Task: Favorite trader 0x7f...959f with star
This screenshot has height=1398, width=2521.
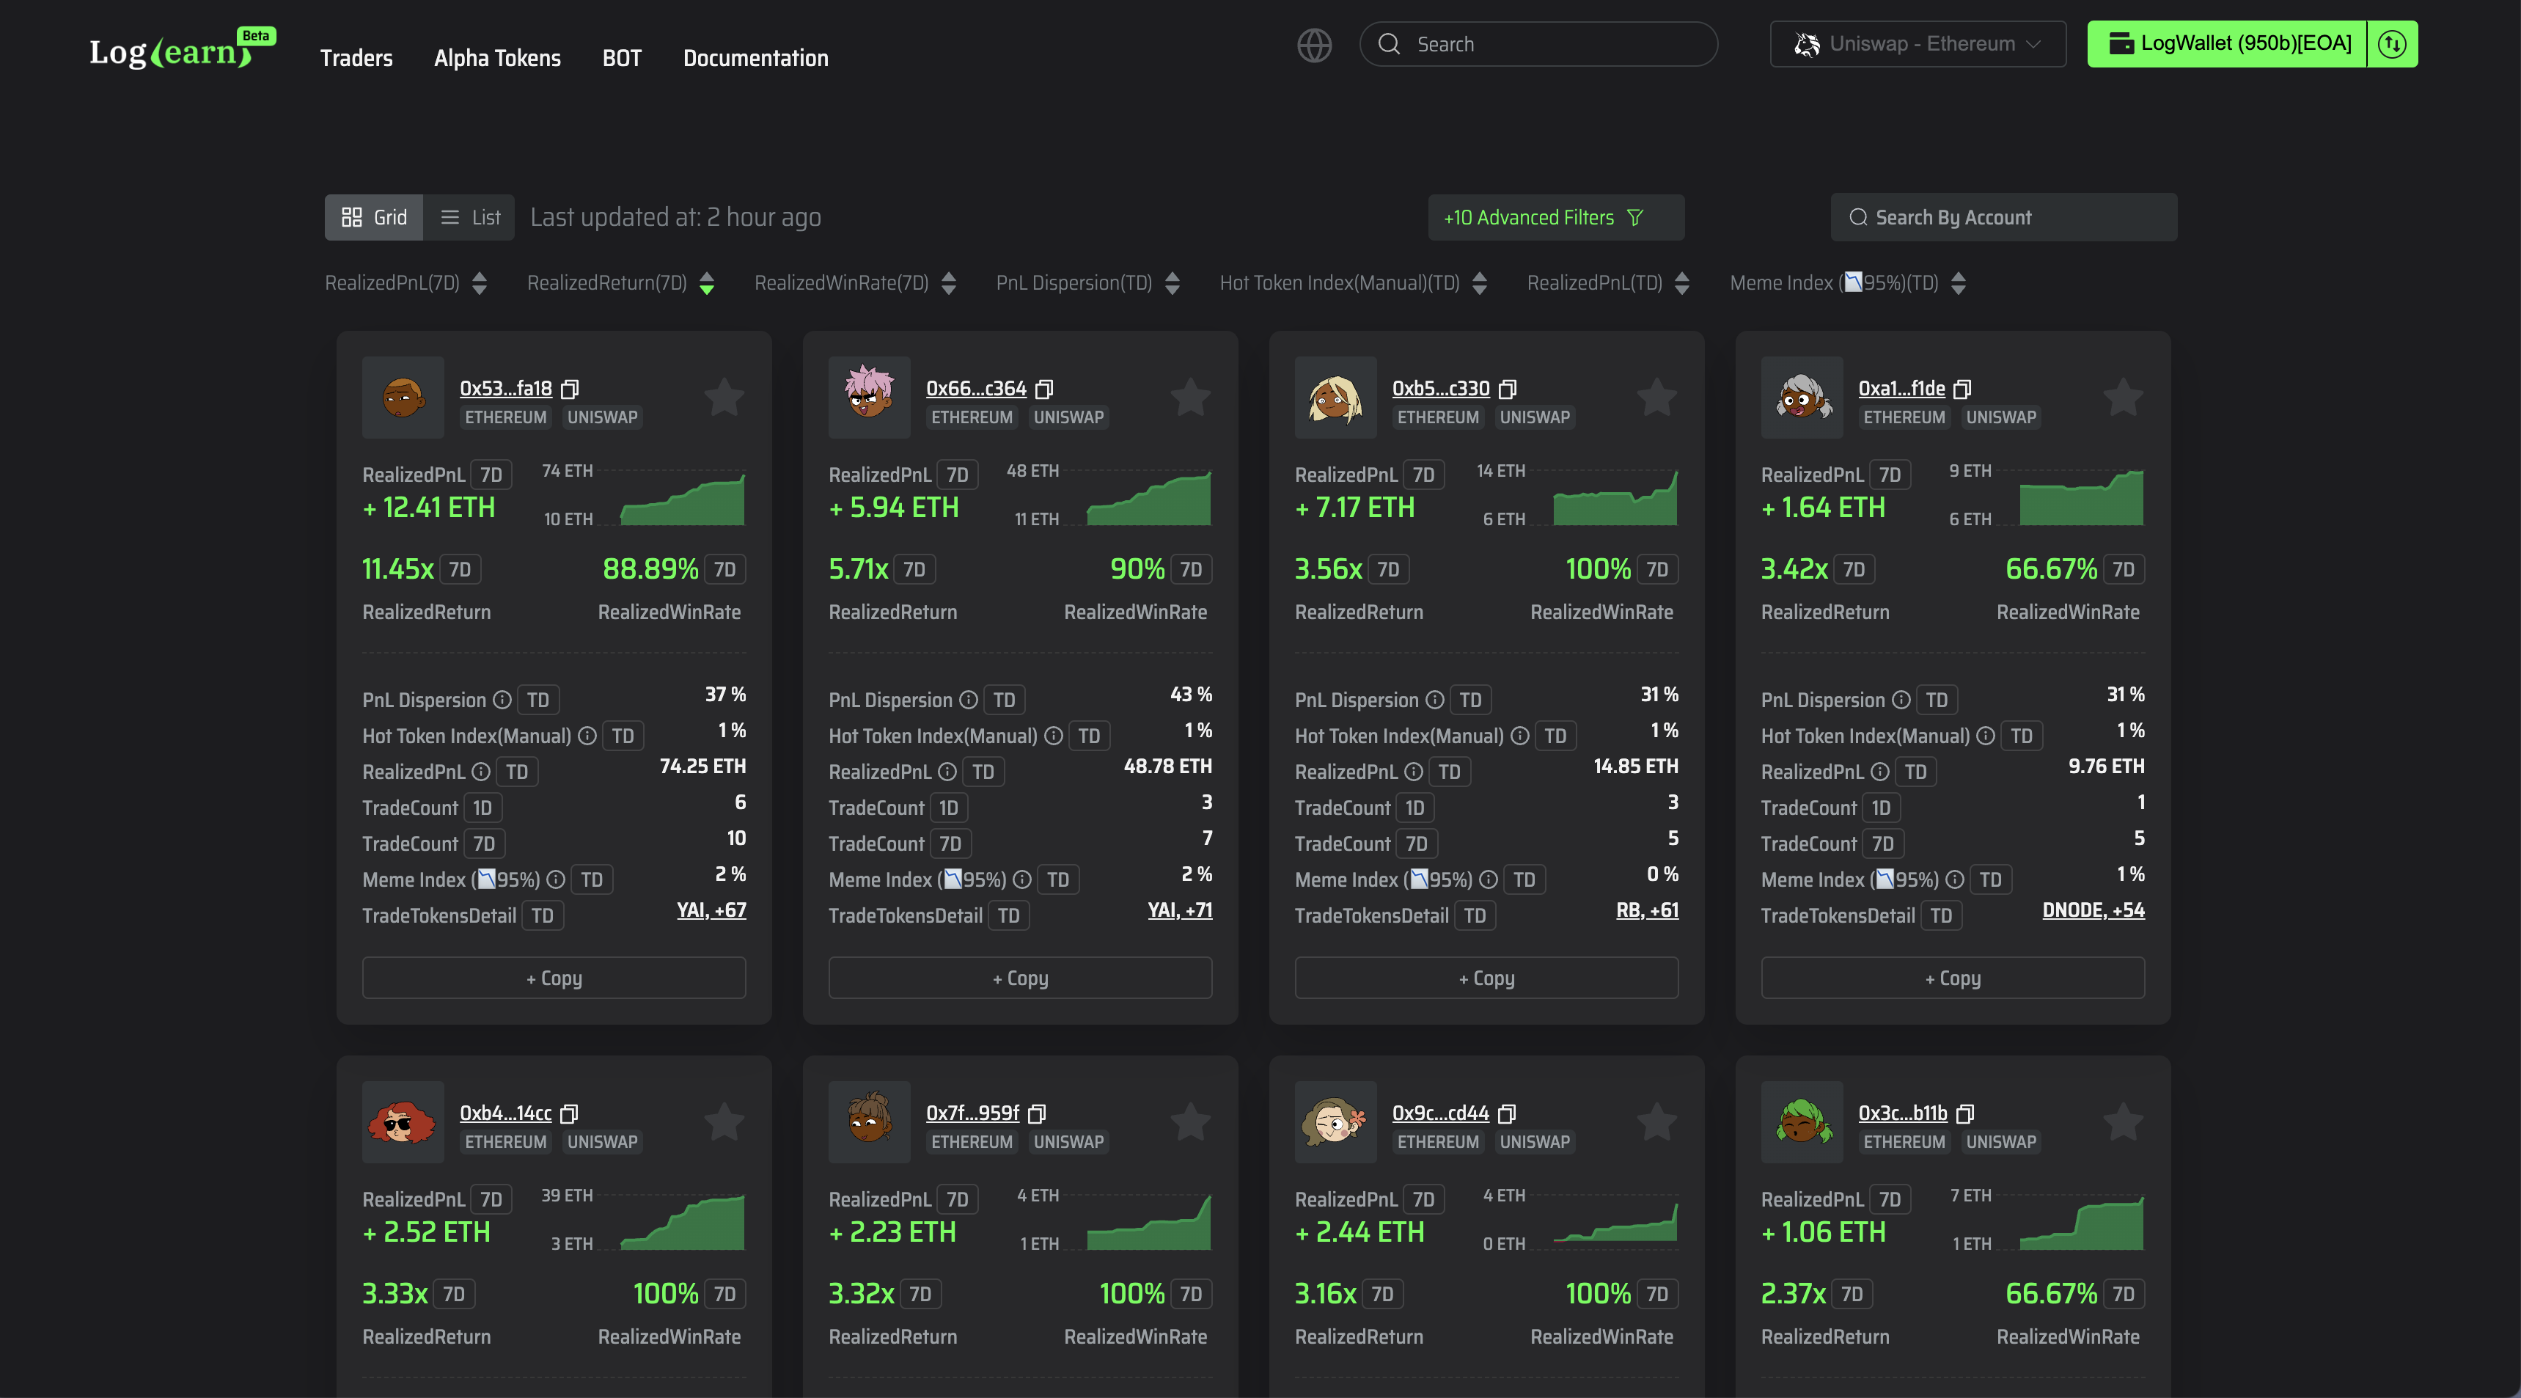Action: 1191,1122
